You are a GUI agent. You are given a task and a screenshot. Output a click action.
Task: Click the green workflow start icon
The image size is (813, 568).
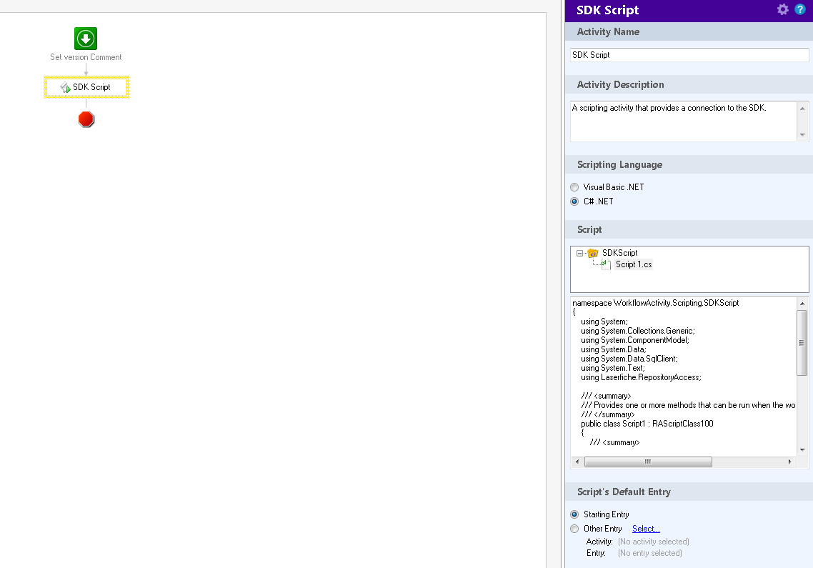coord(86,39)
